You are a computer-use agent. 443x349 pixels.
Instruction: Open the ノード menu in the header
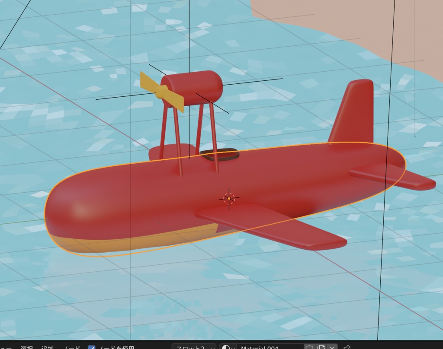click(72, 347)
